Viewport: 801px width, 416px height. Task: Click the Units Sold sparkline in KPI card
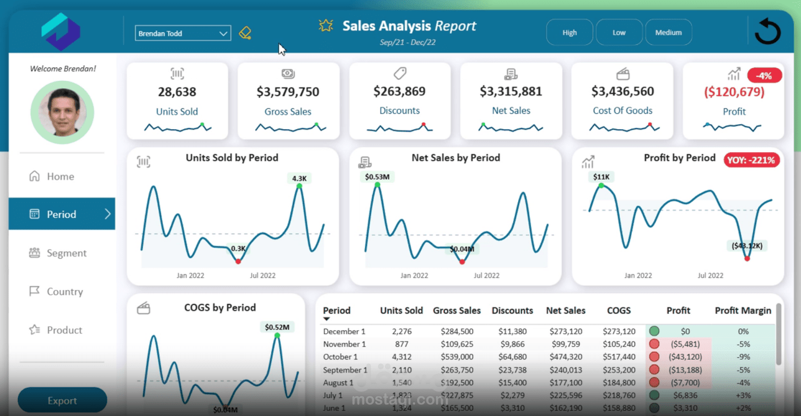coord(178,128)
